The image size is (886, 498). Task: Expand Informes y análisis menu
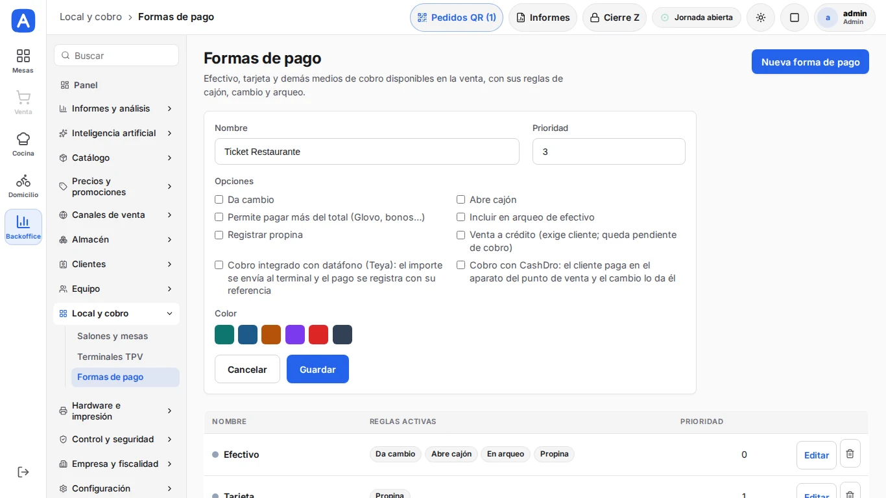pos(116,108)
